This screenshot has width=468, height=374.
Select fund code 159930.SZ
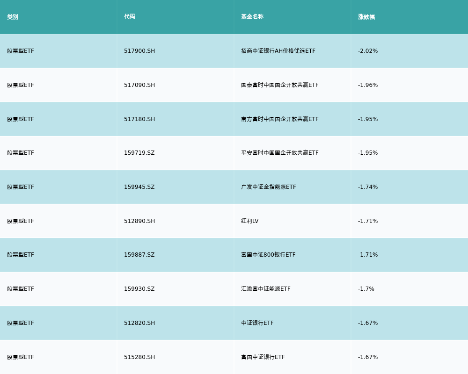click(x=139, y=289)
